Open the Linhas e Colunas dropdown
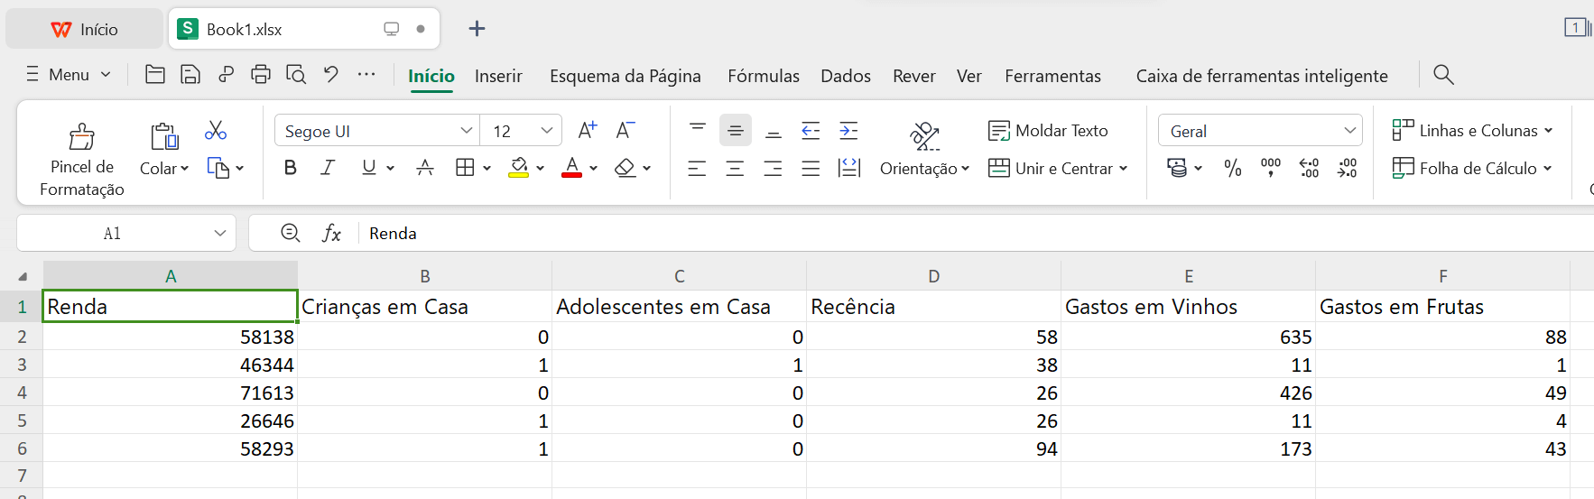This screenshot has height=499, width=1594. [x=1473, y=131]
